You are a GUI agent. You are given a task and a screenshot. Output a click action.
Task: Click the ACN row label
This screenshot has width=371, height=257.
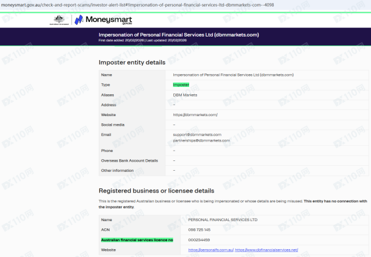pos(105,230)
